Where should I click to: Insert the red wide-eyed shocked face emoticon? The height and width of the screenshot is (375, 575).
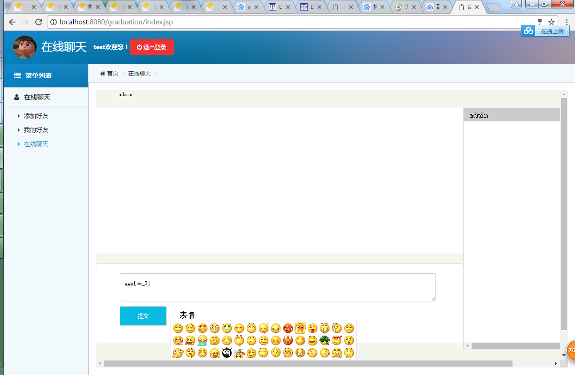(x=288, y=340)
